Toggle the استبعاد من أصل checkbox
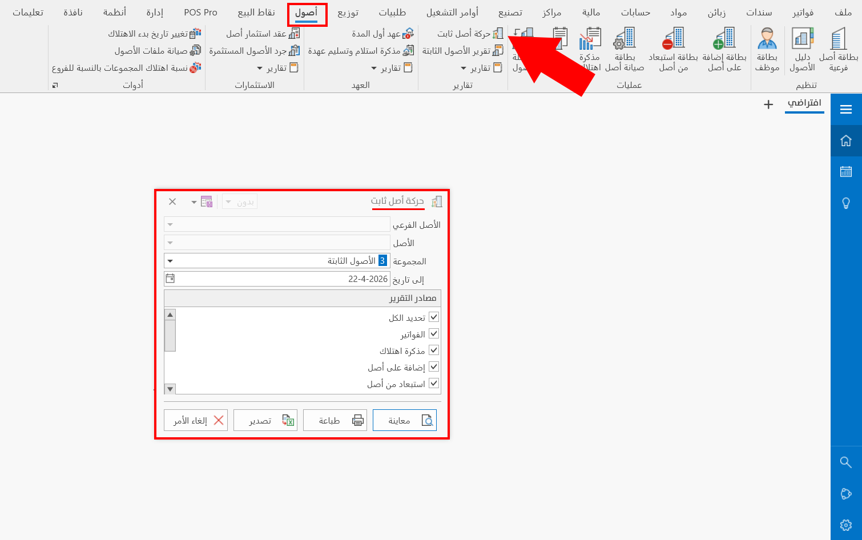Viewport: 862px width, 540px height. click(434, 383)
